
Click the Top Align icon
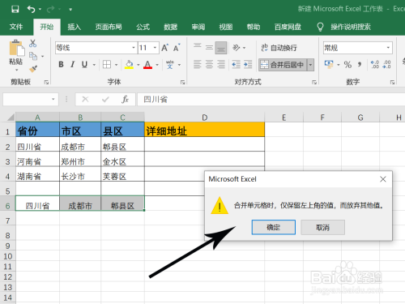[x=198, y=45]
